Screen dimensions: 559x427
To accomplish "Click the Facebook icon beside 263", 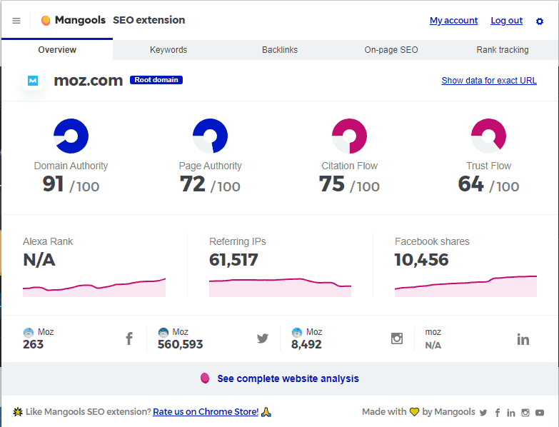I will tap(129, 338).
